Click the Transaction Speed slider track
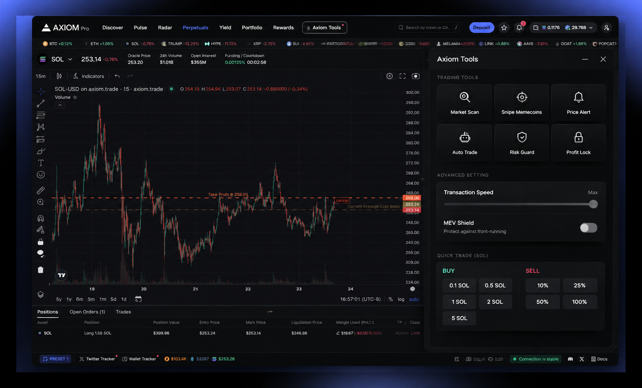 click(521, 204)
